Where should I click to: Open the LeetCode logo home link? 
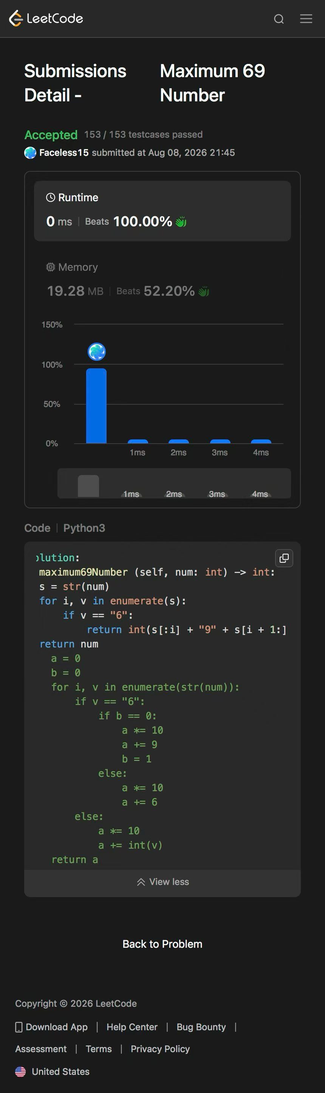(x=46, y=18)
